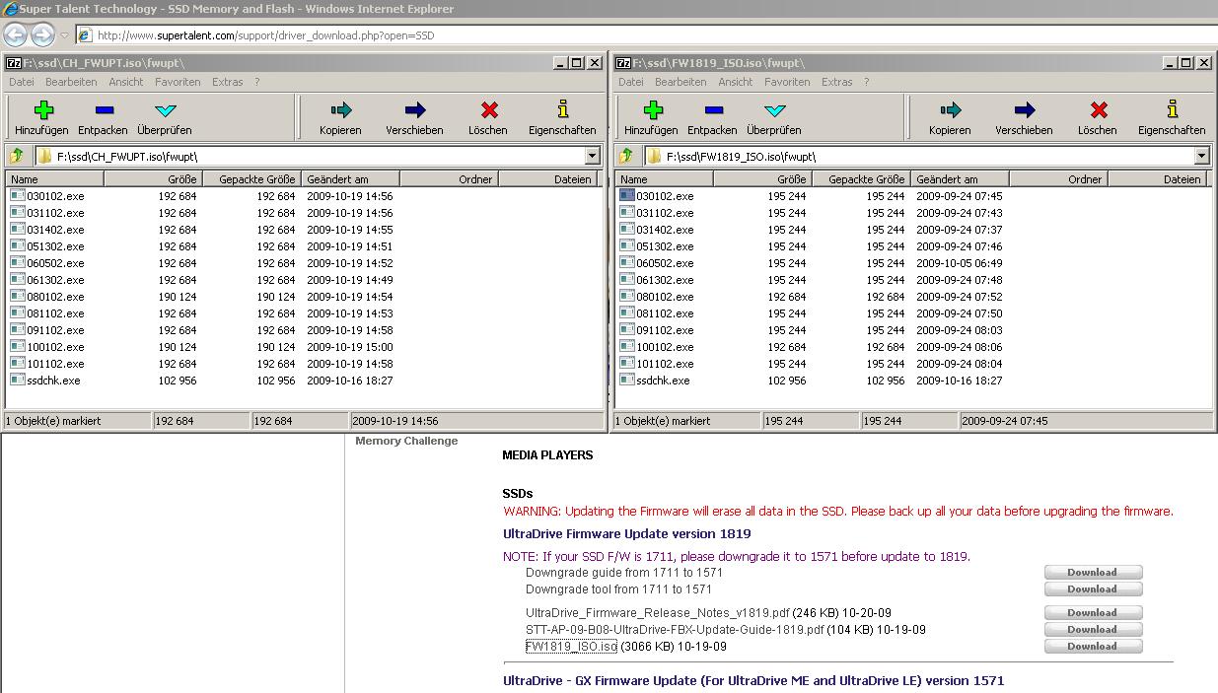The image size is (1218, 693).
Task: Open Datei menu in CH_FWUPT window
Action: coord(22,82)
